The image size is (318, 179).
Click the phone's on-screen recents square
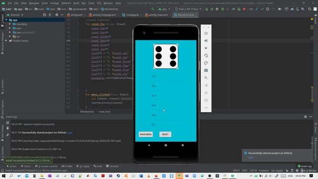pos(182,145)
